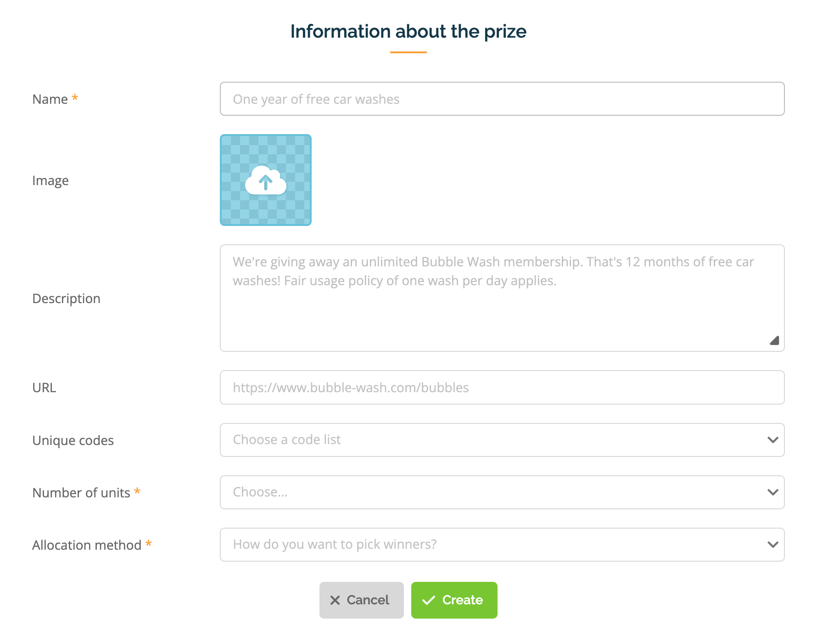Viewport: 817px width, 631px height.
Task: Click the X icon on Cancel button
Action: (335, 600)
